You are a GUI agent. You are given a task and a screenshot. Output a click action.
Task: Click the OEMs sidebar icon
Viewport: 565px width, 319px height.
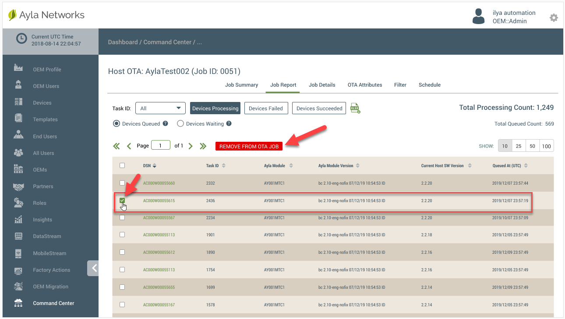[18, 169]
